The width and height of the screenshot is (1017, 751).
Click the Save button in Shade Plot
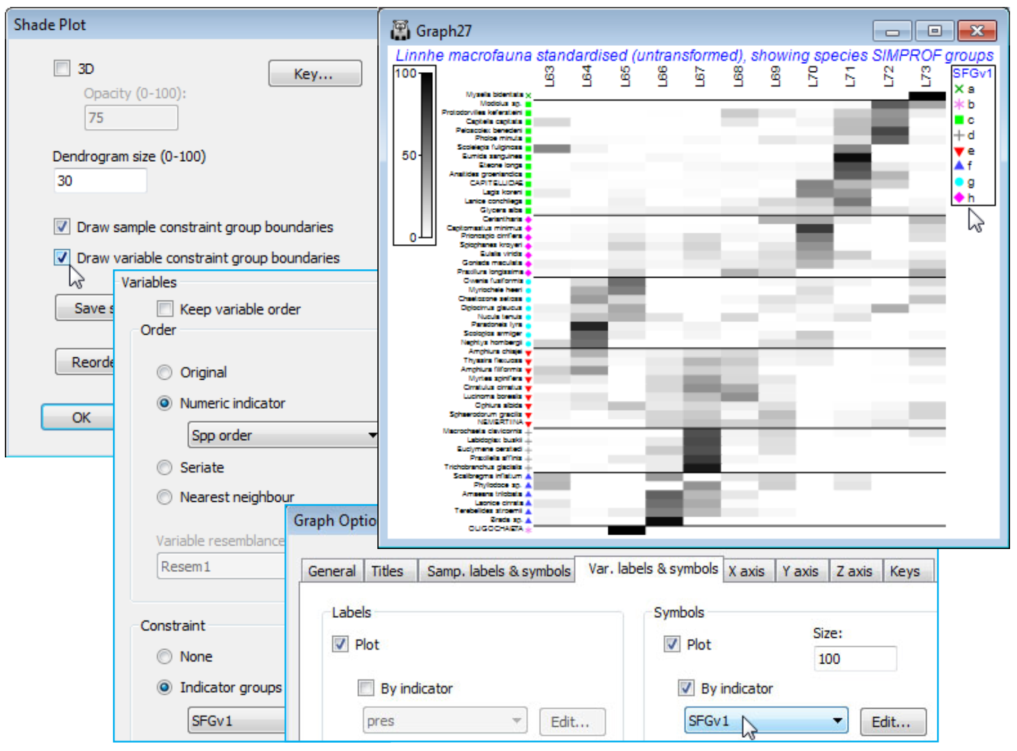(x=85, y=308)
